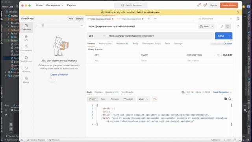Switch to response Headers tab
The height and width of the screenshot is (142, 252).
tap(112, 92)
